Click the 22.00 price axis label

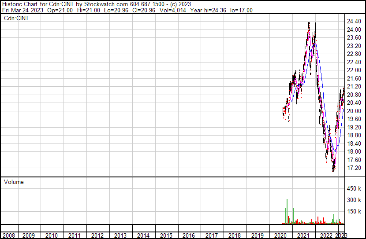(x=354, y=70)
